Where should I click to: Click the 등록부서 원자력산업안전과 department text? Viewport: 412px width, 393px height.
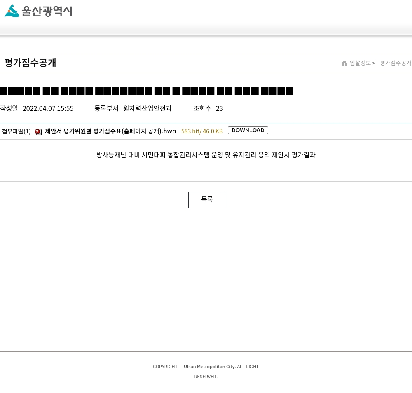click(x=133, y=108)
